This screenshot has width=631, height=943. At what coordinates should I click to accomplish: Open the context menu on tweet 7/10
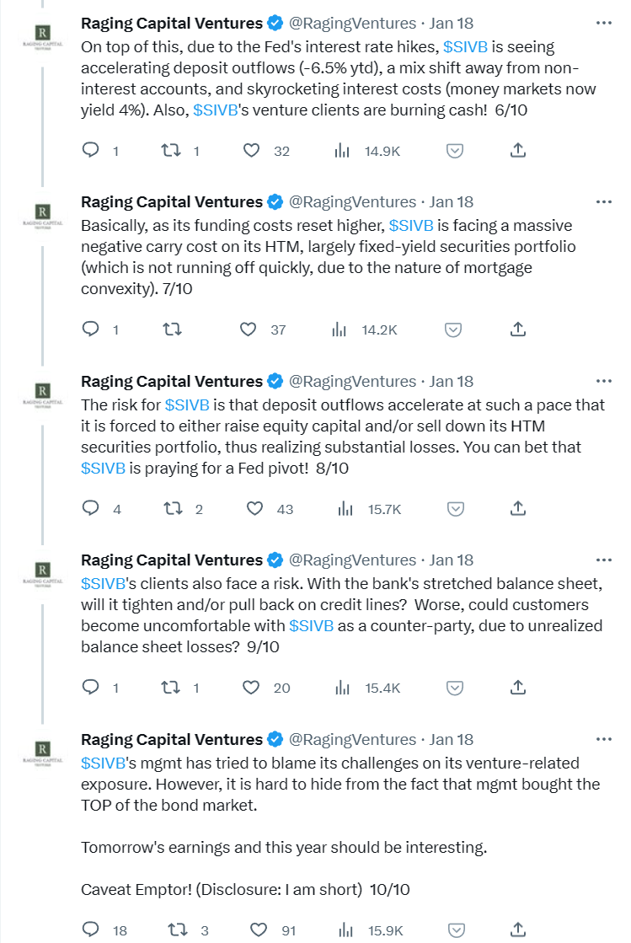pos(603,201)
